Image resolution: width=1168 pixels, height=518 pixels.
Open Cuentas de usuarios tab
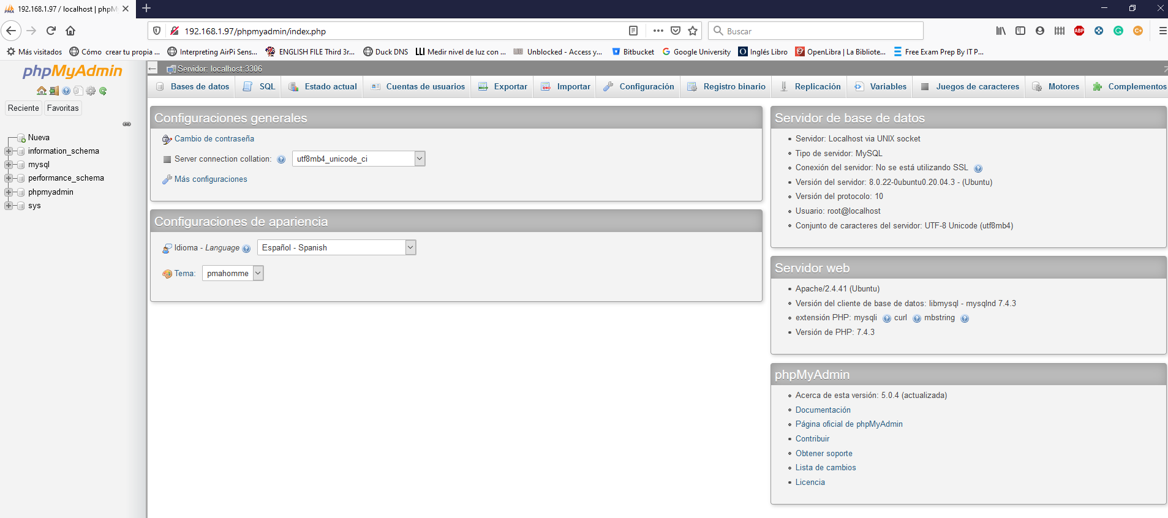pos(418,86)
